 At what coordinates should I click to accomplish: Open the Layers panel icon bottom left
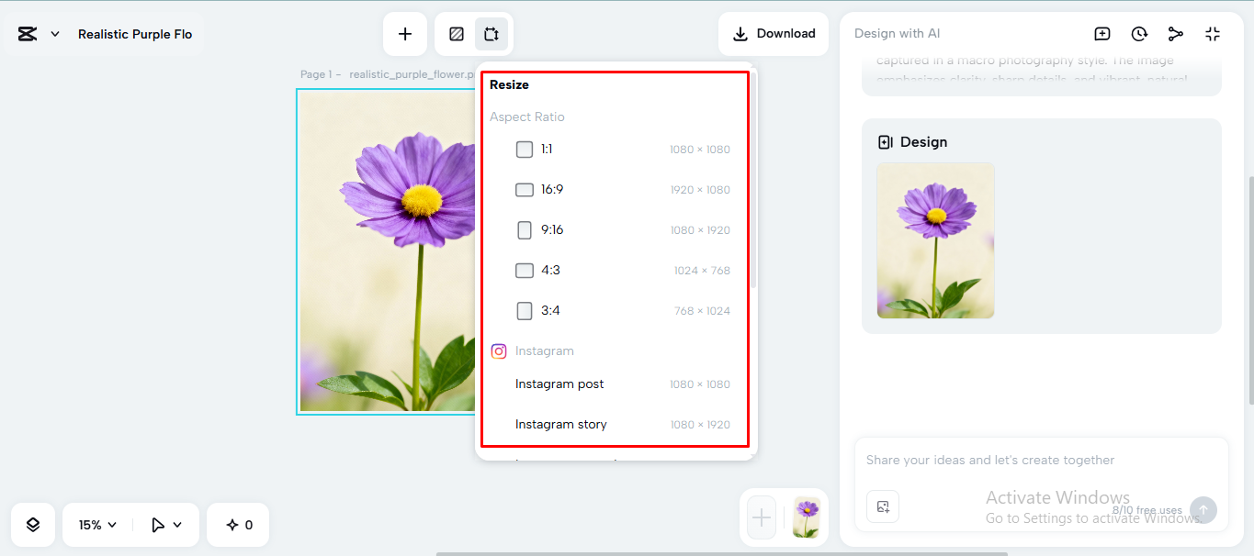click(x=32, y=524)
